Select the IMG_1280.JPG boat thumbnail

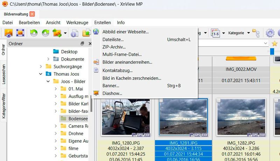(x=126, y=117)
